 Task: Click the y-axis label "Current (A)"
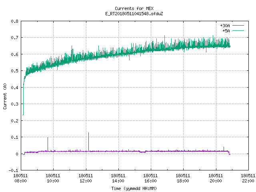coord(5,96)
